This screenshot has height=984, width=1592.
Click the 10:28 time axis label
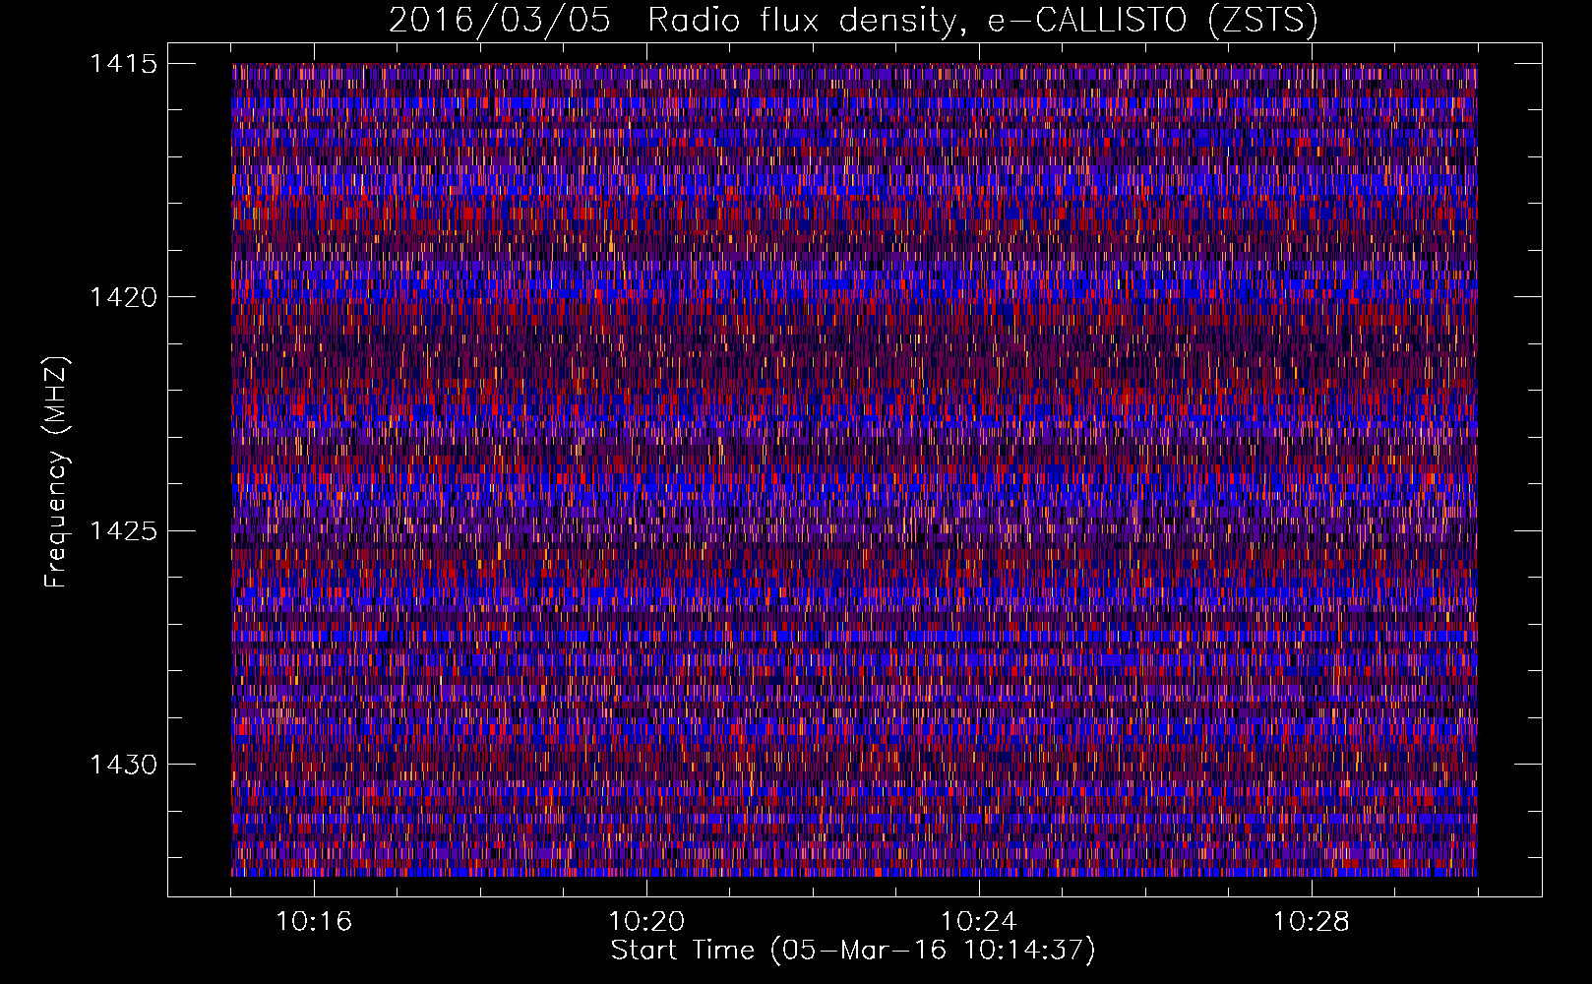pos(1312,922)
